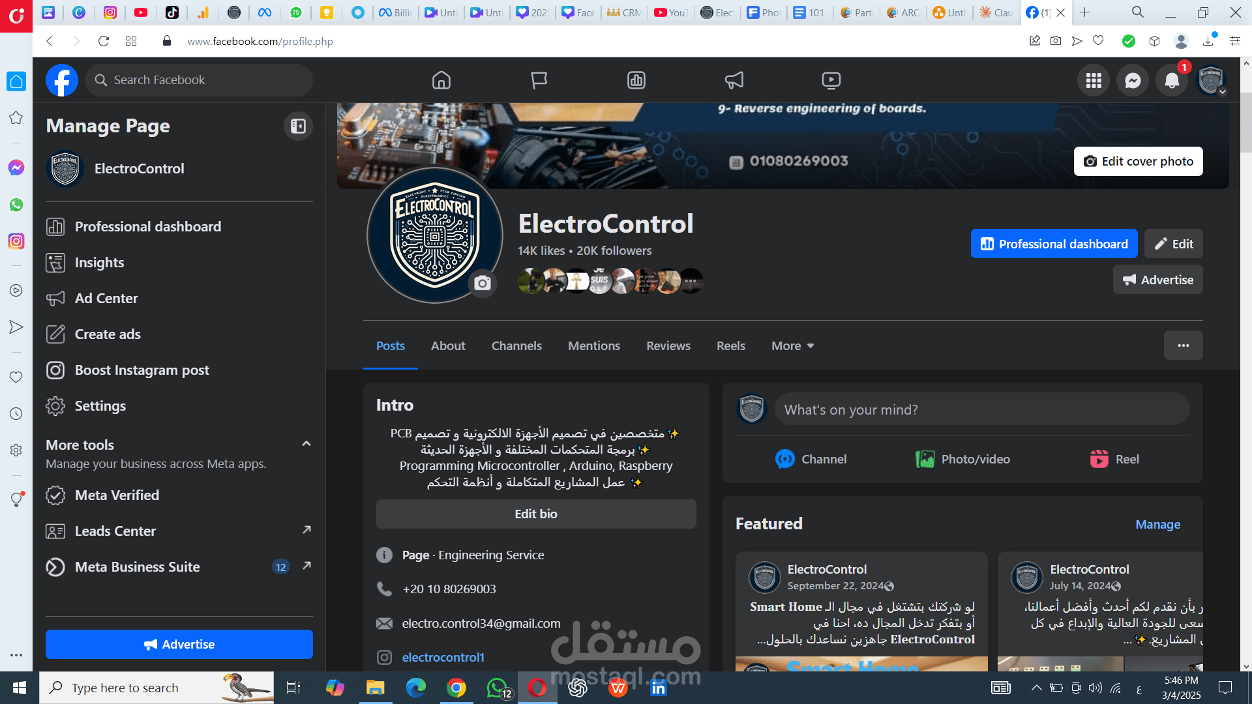Open the Messenger chat icon
The width and height of the screenshot is (1252, 704).
[1133, 81]
